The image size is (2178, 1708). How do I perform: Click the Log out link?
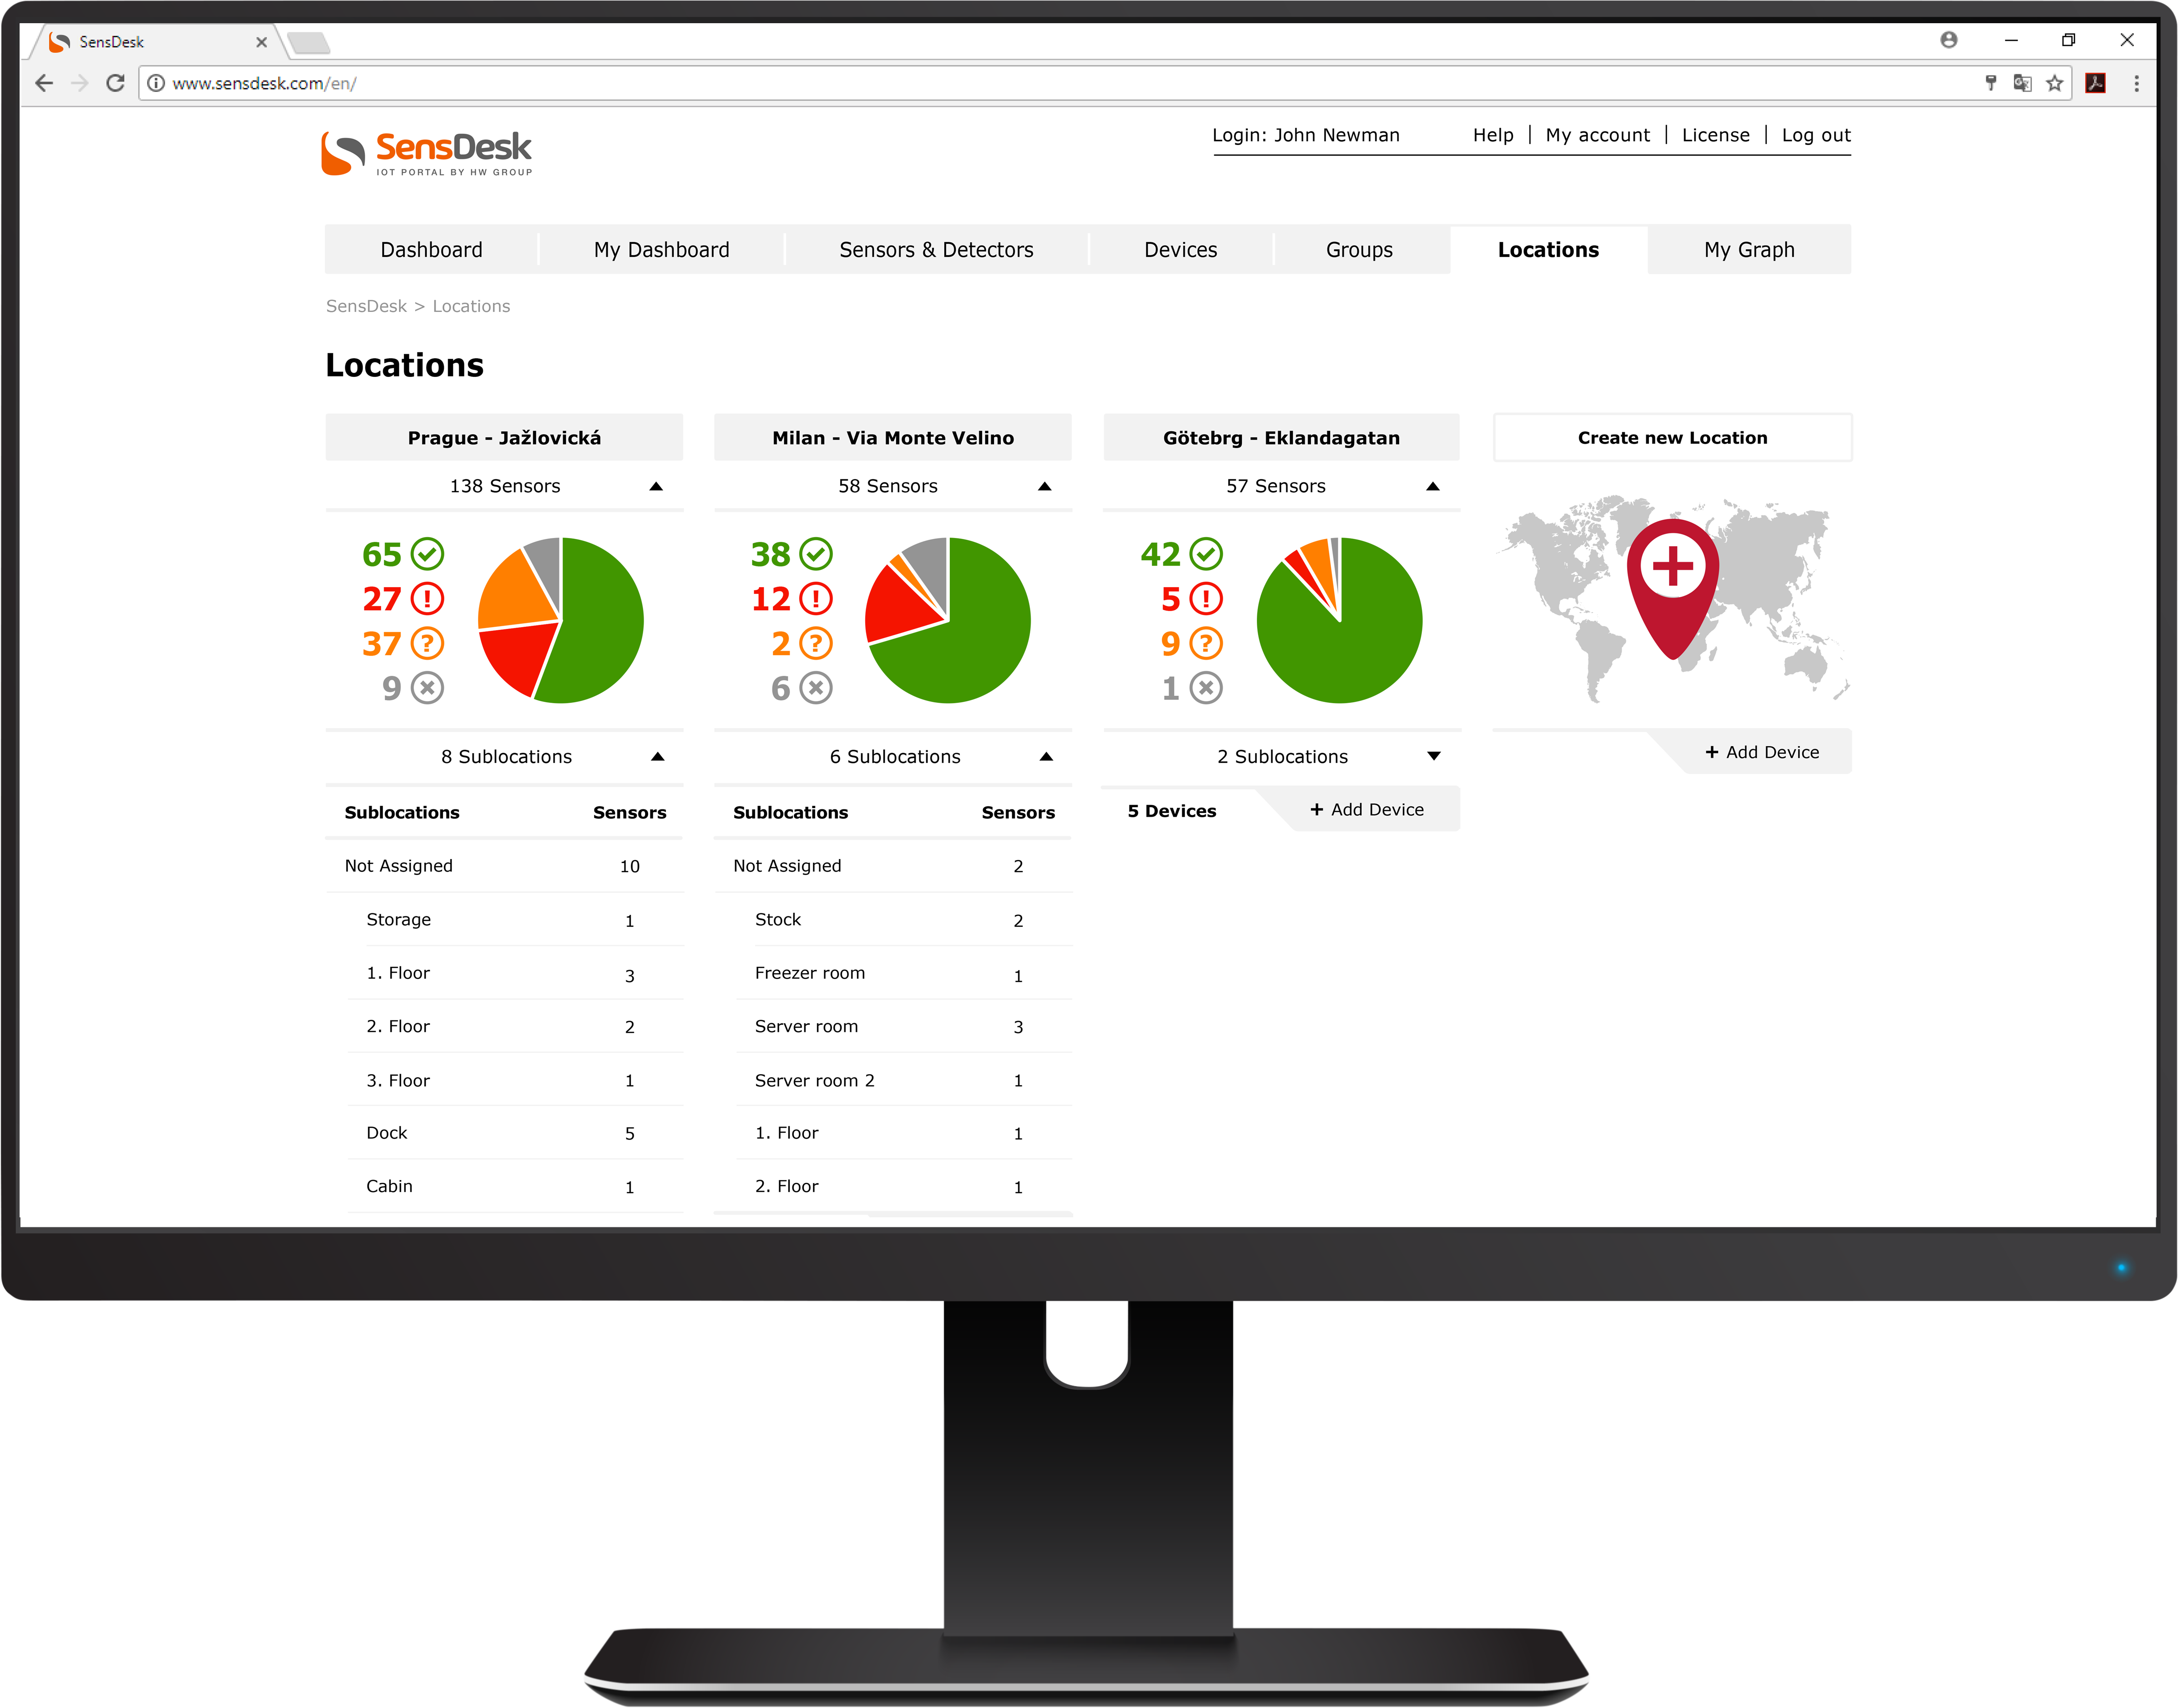(x=1812, y=135)
